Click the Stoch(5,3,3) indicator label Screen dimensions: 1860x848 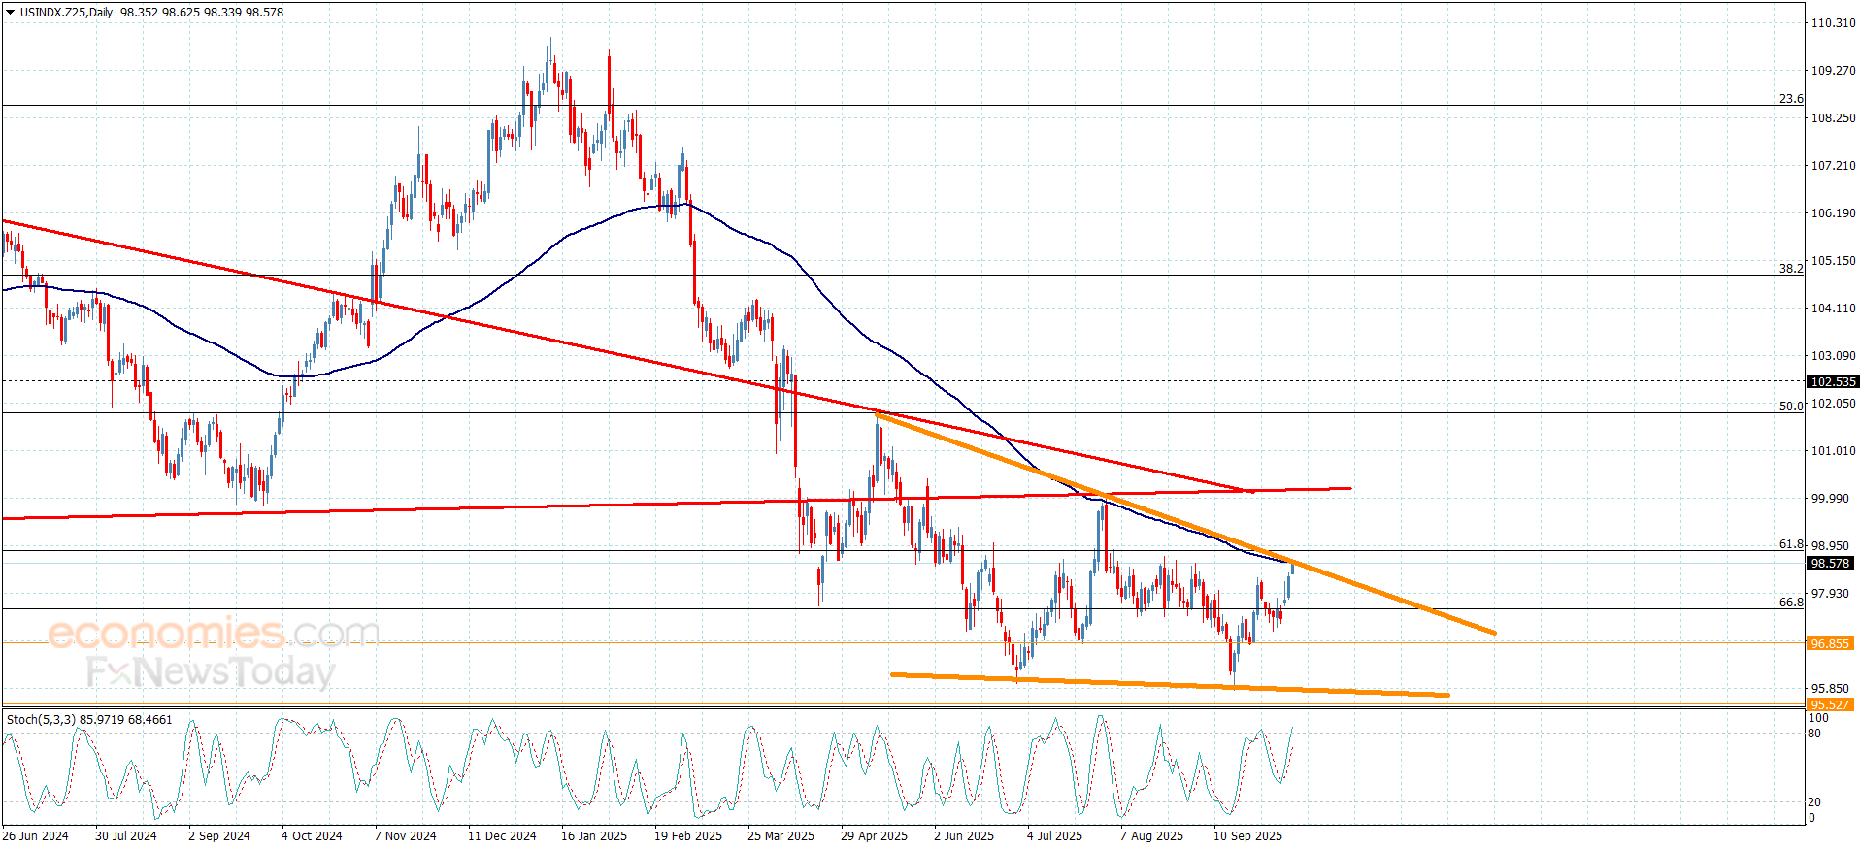pyautogui.click(x=41, y=720)
